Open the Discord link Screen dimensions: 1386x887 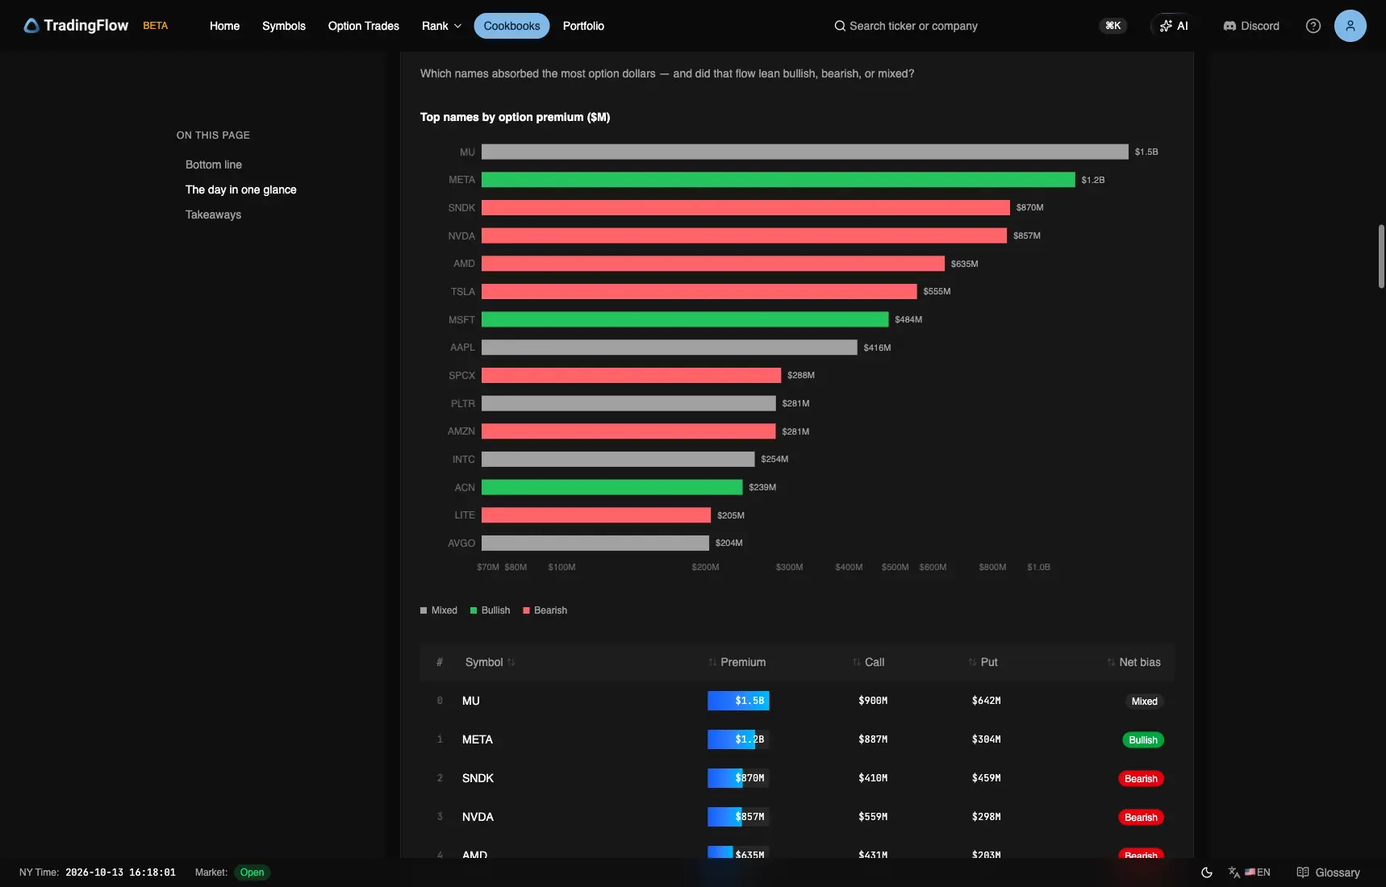click(x=1251, y=26)
